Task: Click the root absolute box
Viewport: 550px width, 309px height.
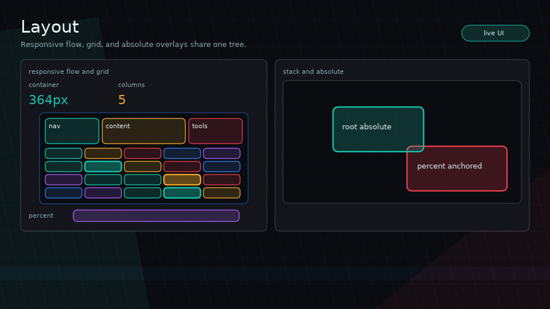Action: pos(379,129)
